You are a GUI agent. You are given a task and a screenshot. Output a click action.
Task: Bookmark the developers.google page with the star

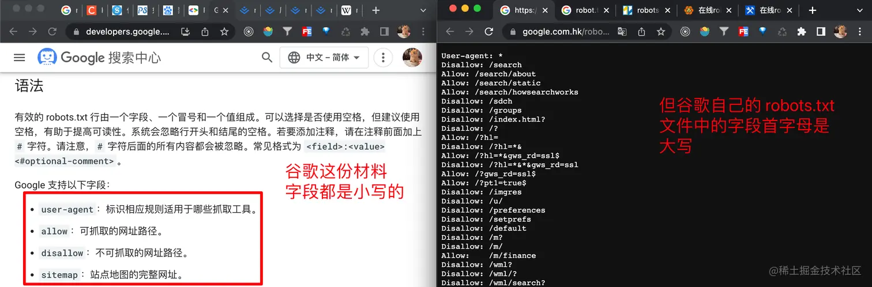[224, 32]
